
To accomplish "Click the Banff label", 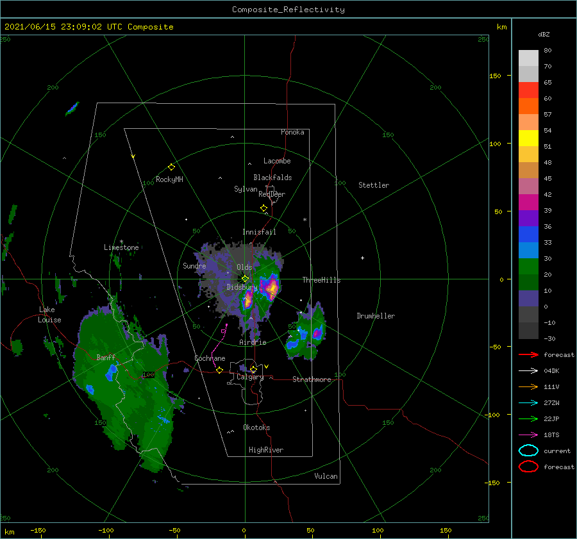I will point(106,357).
